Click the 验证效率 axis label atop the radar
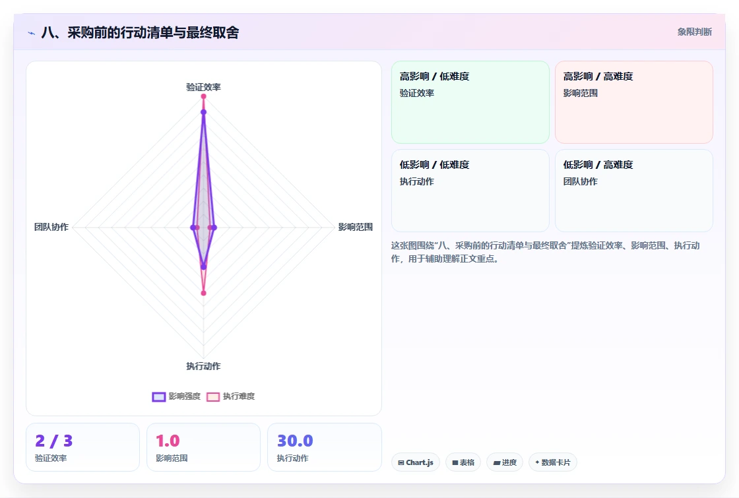Screen dimensions: 739x498 click(x=203, y=87)
